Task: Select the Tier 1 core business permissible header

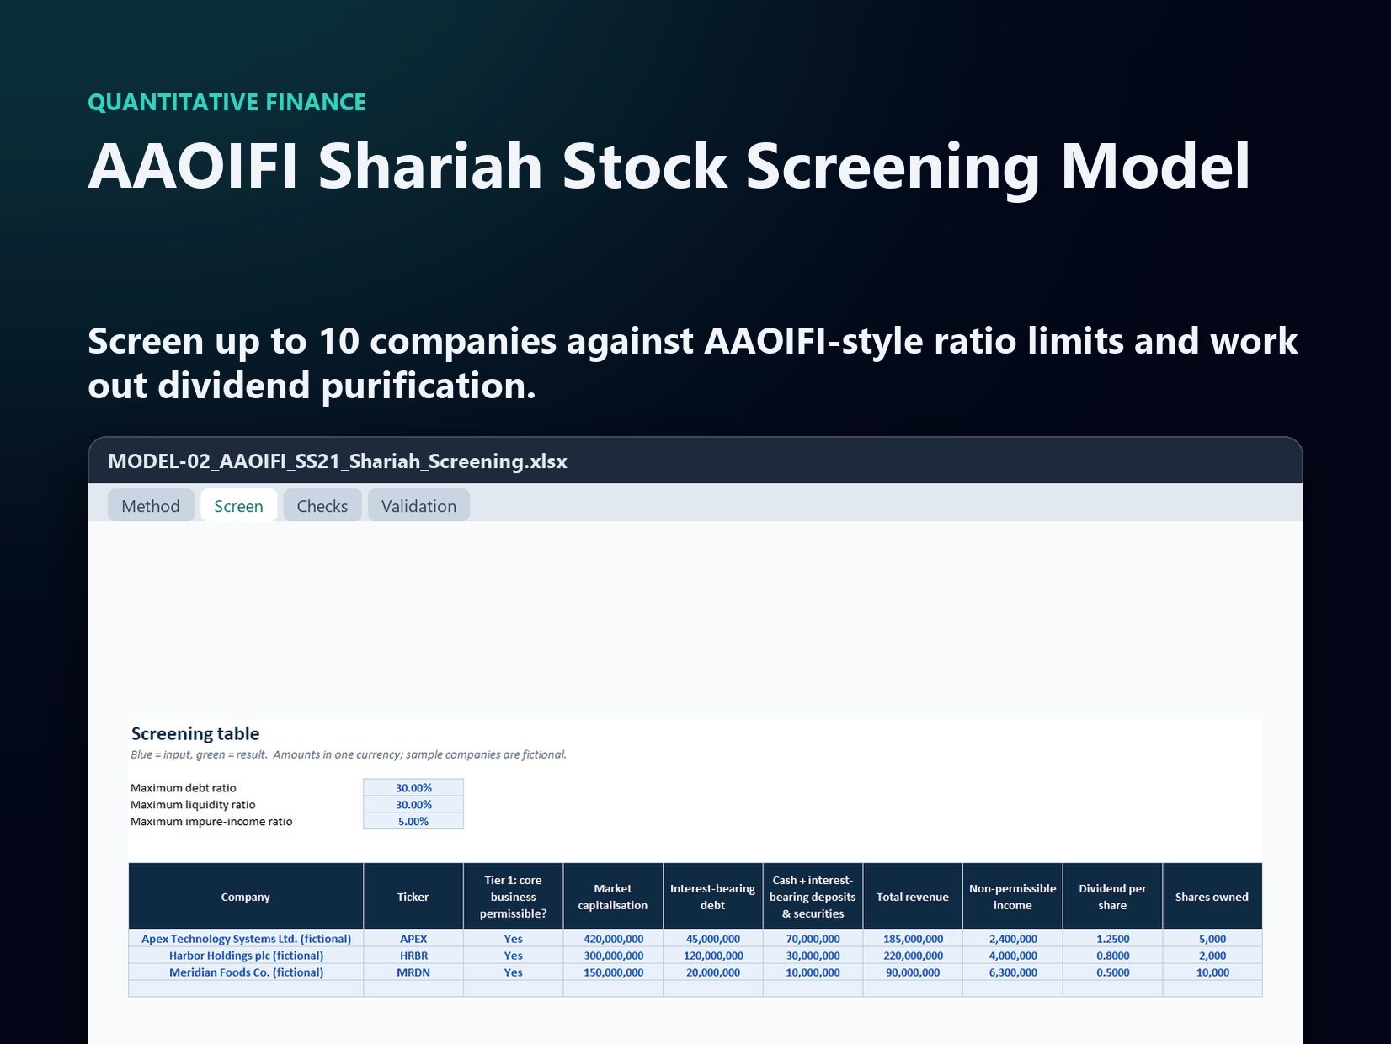Action: click(514, 897)
